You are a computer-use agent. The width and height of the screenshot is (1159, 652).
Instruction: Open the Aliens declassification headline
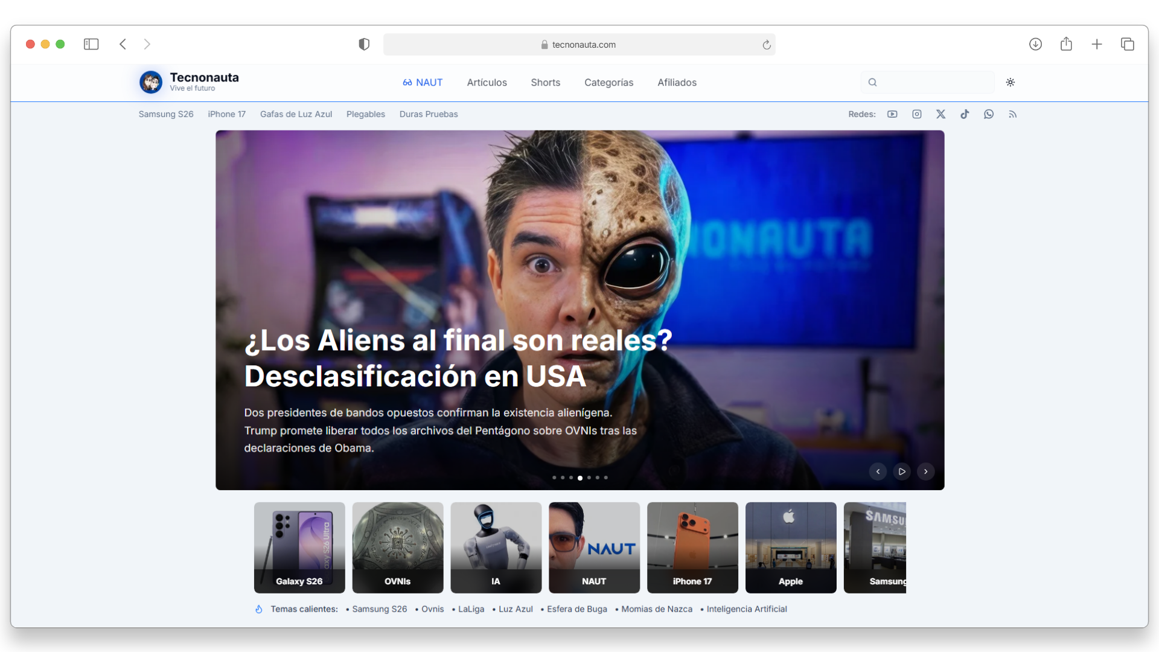pyautogui.click(x=458, y=358)
